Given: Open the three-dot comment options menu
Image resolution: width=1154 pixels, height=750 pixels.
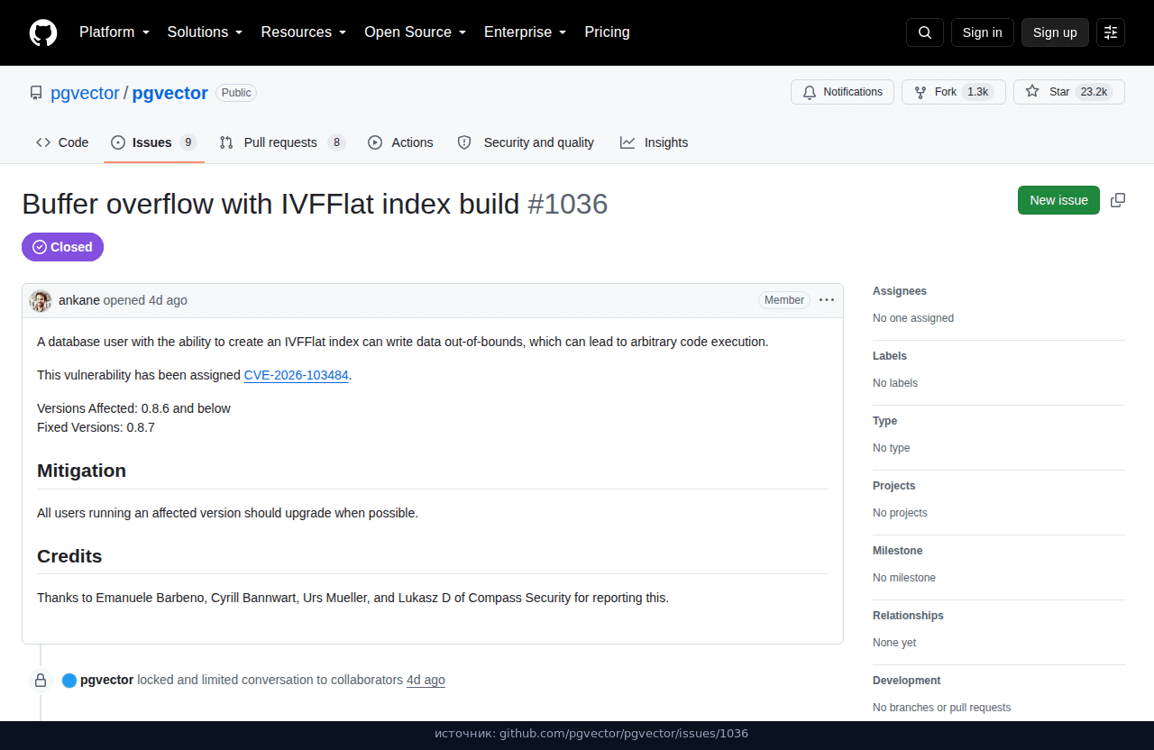Looking at the screenshot, I should click(x=827, y=300).
